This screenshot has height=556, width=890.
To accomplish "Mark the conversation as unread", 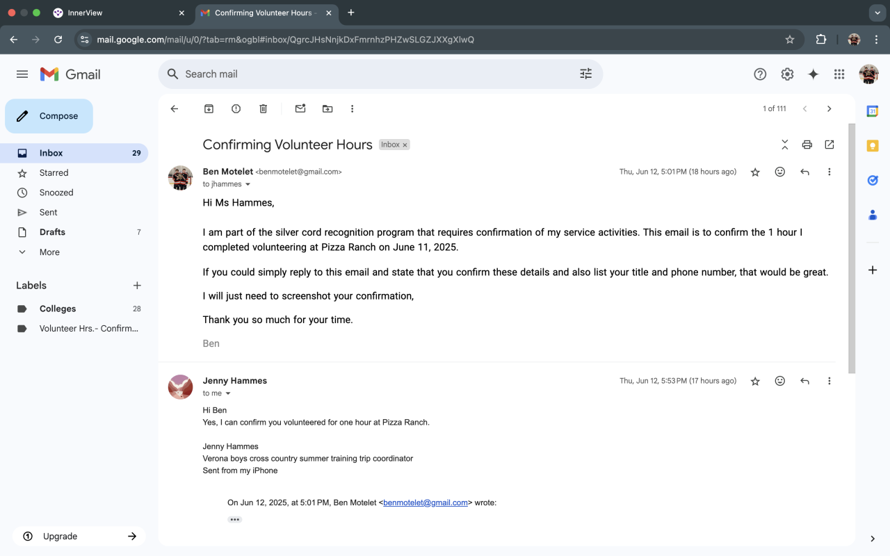I will [300, 108].
